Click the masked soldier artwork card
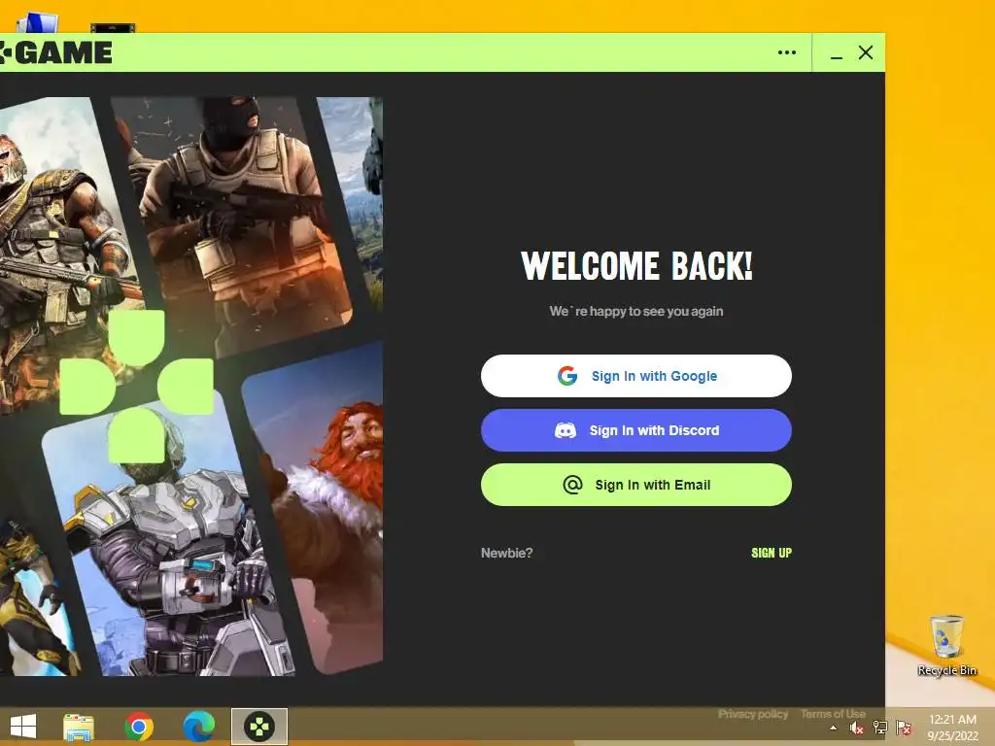This screenshot has width=995, height=746. coord(233,222)
